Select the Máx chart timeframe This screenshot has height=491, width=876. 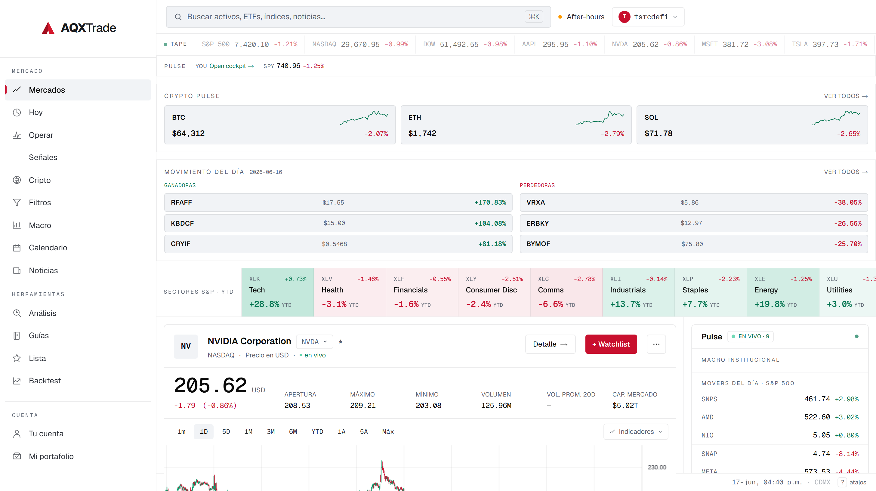(388, 431)
